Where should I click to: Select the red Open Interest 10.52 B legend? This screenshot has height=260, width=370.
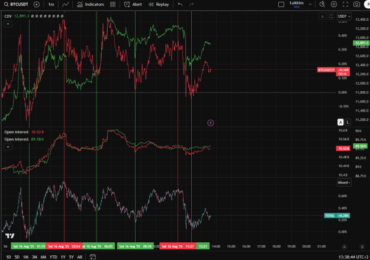tap(24, 131)
